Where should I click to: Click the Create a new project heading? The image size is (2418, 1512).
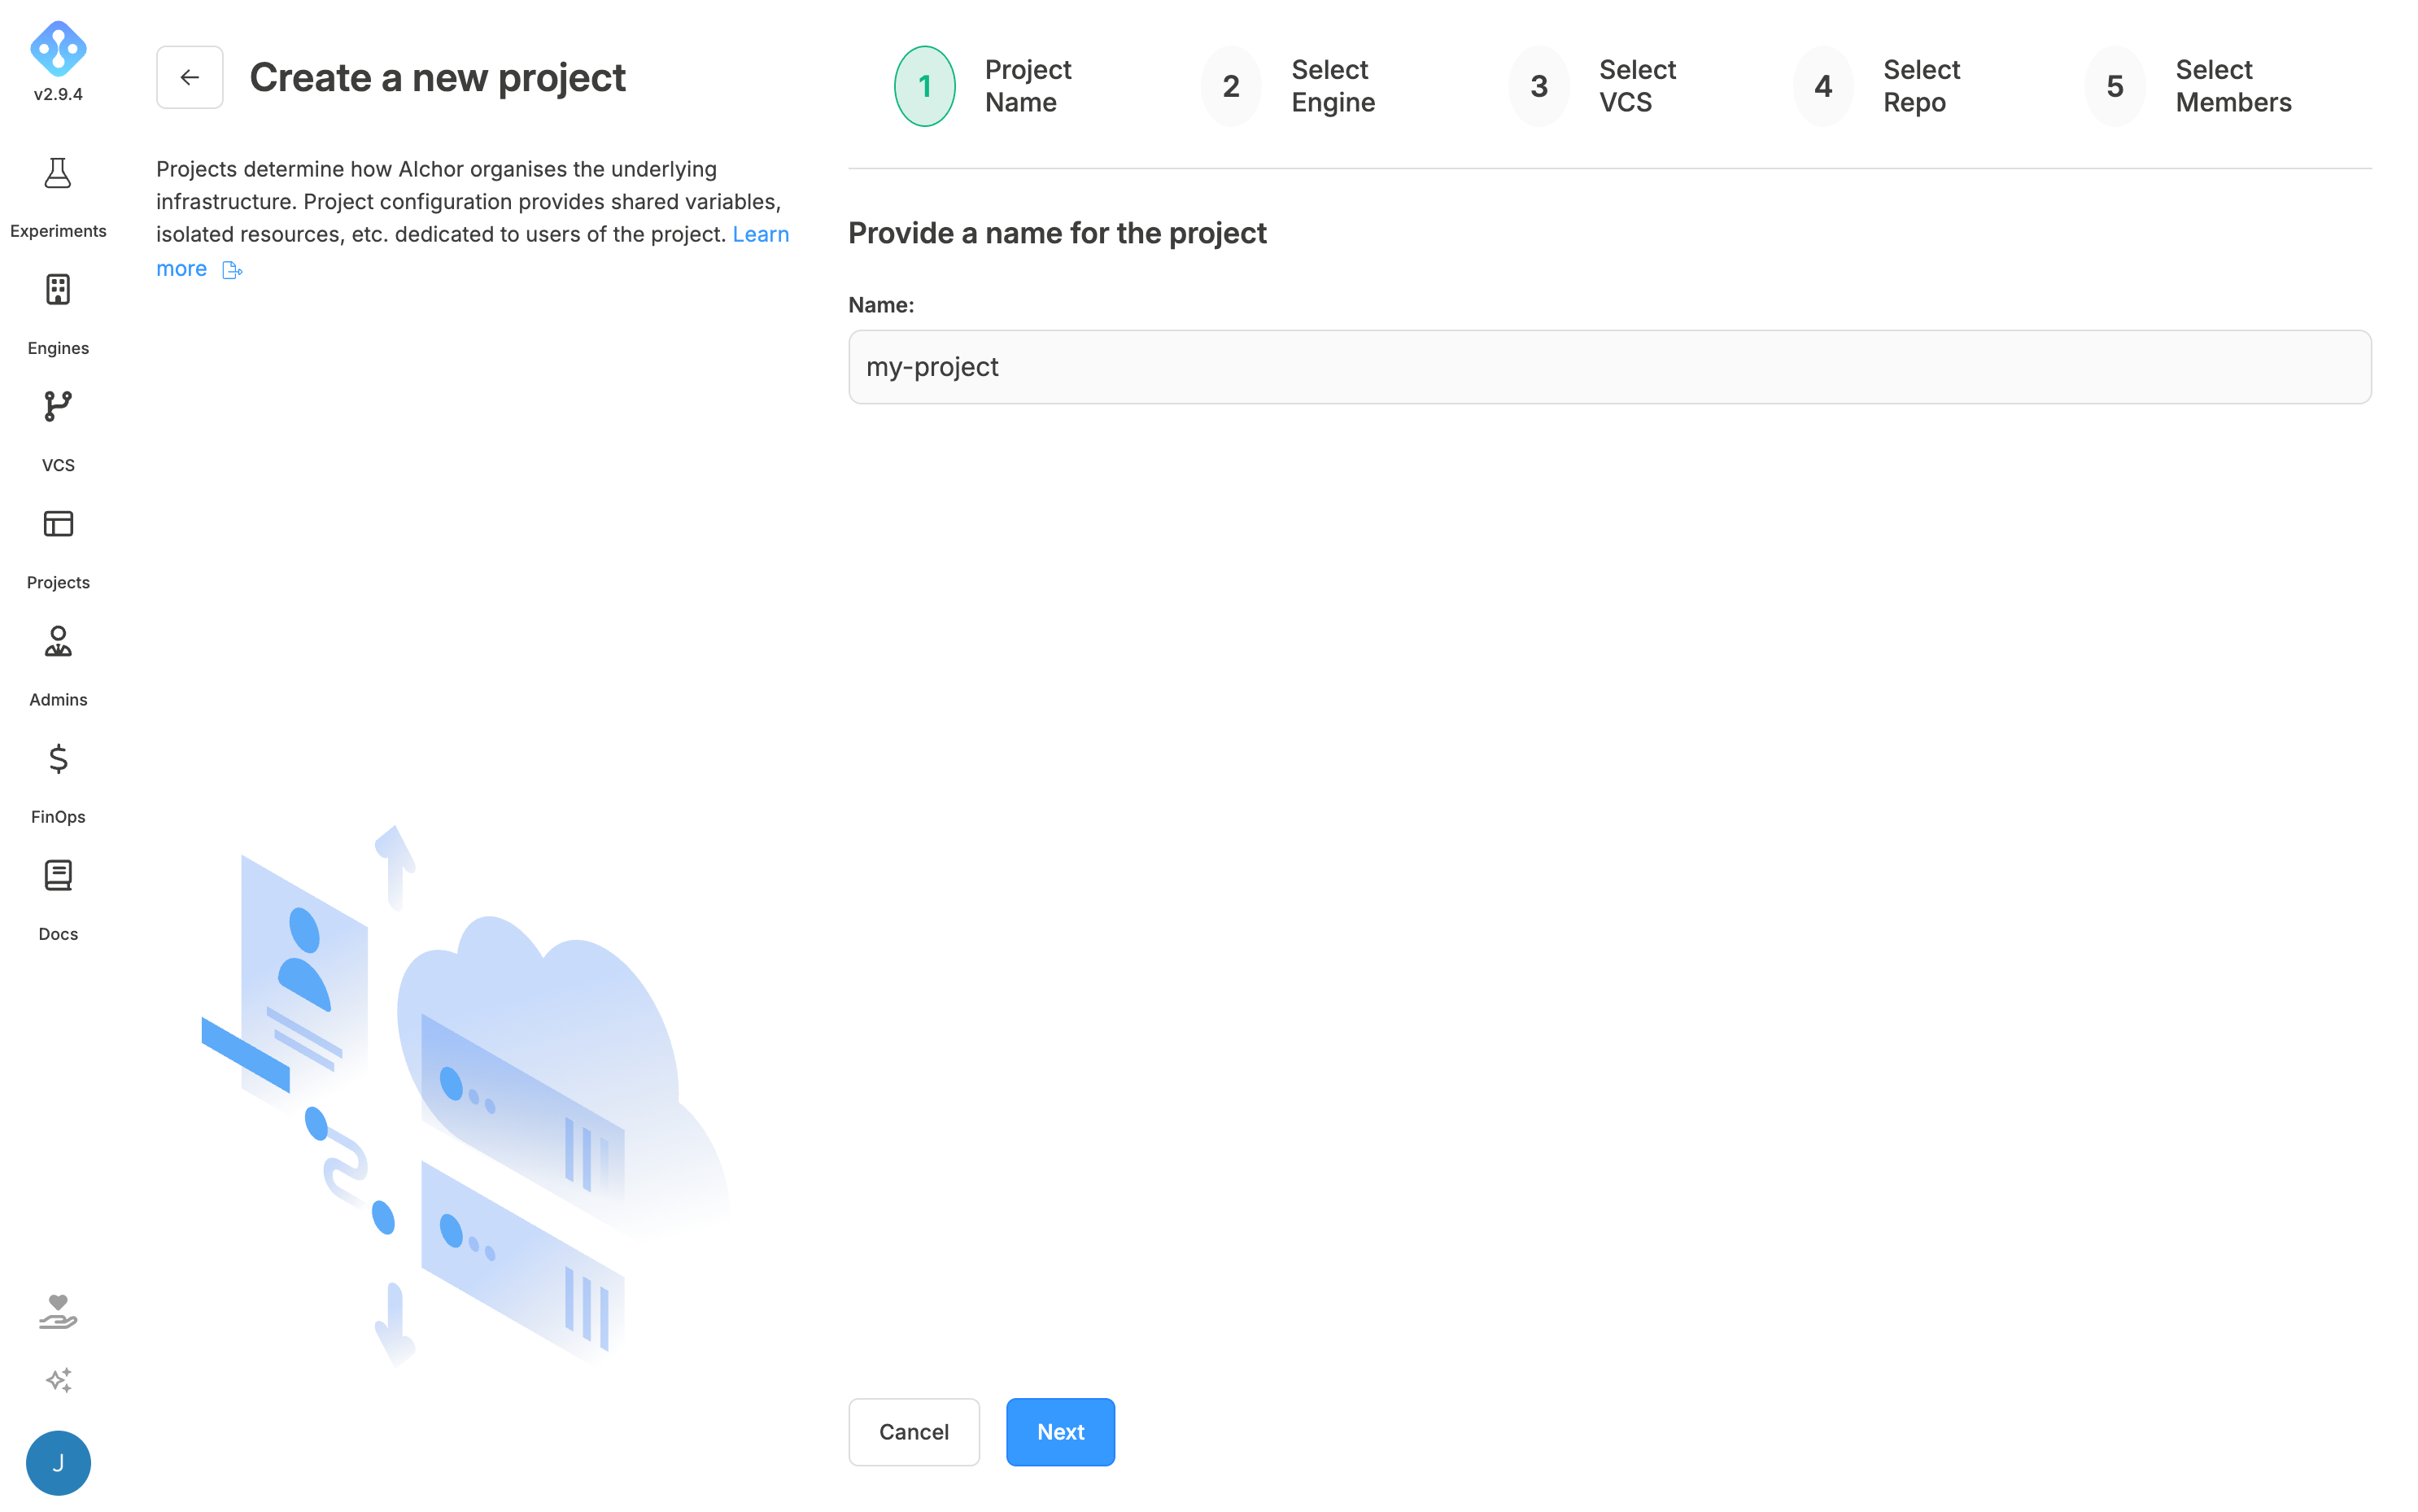coord(438,77)
